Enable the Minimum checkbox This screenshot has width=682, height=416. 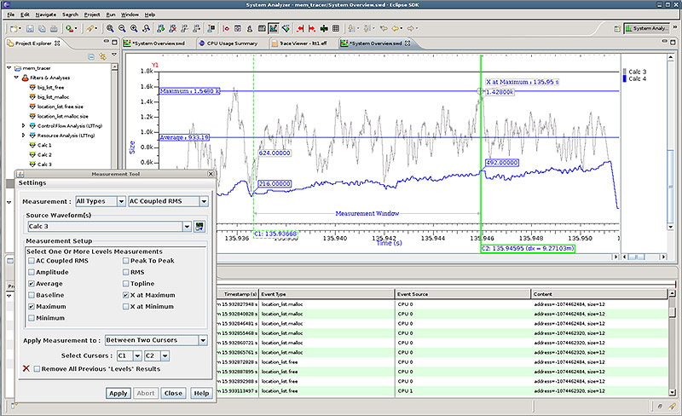[32, 318]
